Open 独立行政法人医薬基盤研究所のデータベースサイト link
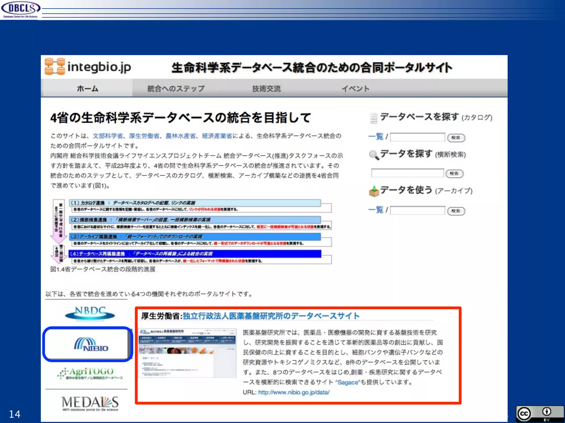The image size is (565, 423). pos(271,316)
